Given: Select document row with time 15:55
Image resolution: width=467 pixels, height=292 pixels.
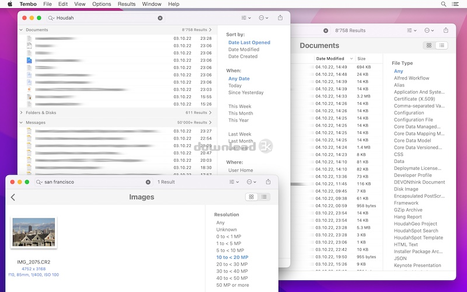Looking at the screenshot, I should [x=117, y=97].
